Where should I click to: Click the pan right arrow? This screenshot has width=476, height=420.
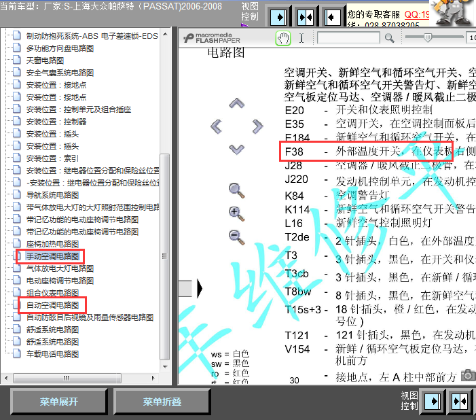tap(257, 126)
